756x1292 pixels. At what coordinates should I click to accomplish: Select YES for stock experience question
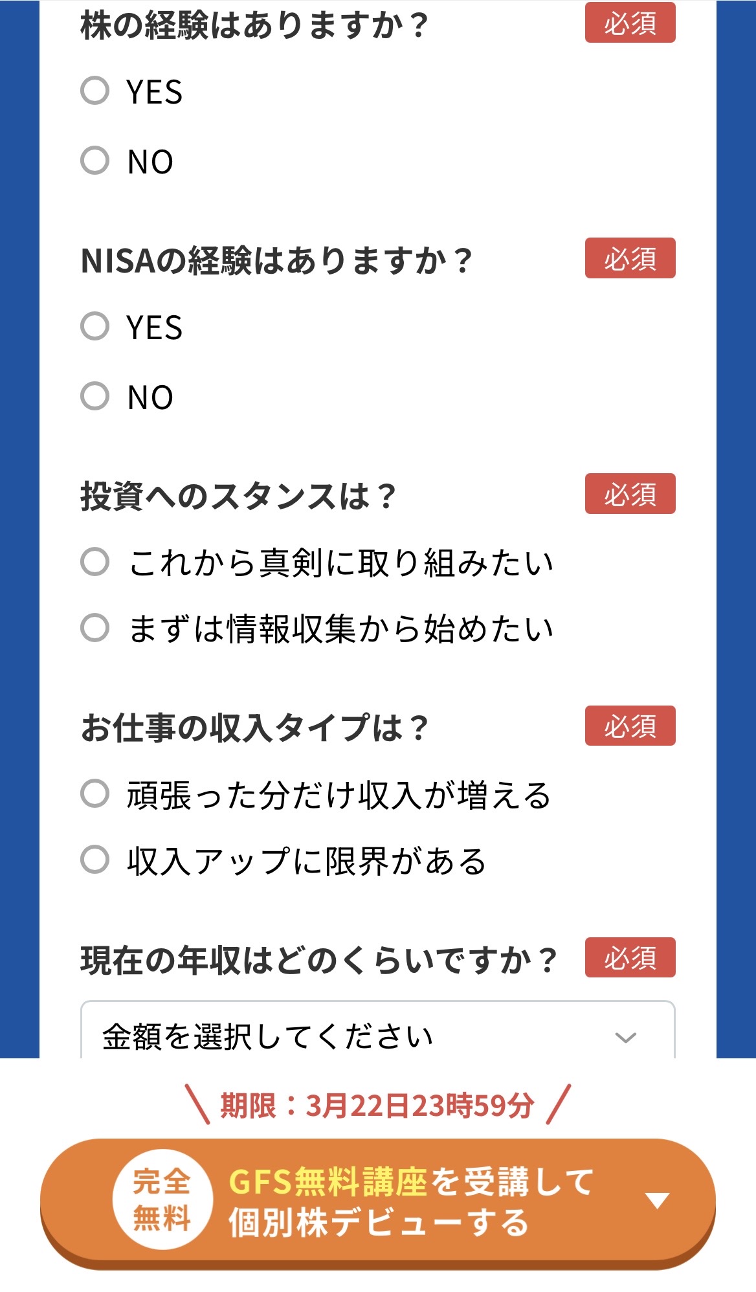click(95, 91)
